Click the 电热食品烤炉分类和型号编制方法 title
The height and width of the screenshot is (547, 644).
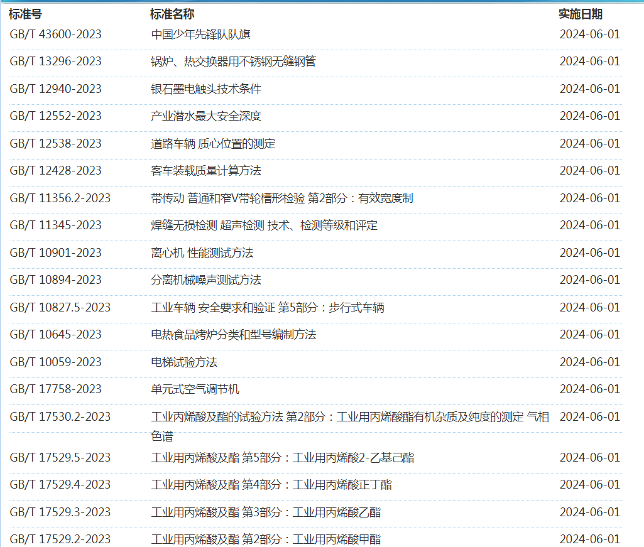(233, 335)
